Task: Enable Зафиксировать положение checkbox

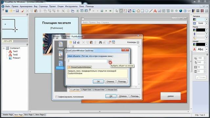Action: [x=56, y=97]
